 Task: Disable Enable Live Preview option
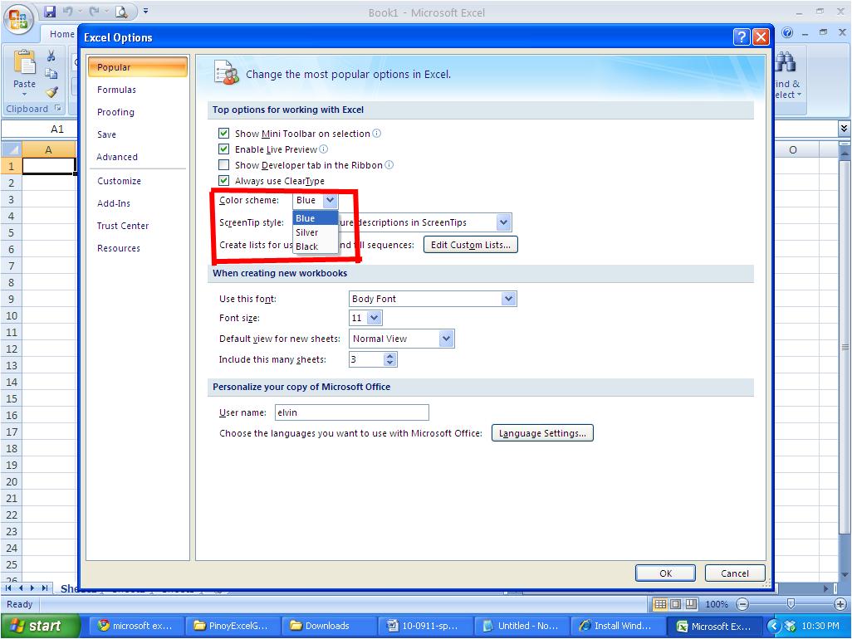[x=224, y=149]
